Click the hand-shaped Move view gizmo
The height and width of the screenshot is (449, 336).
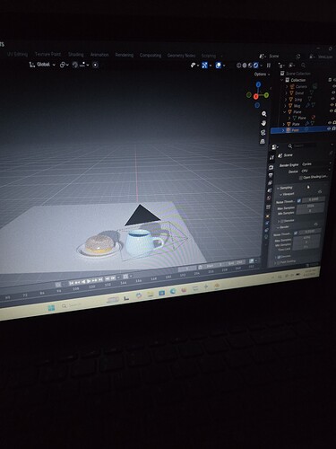tap(263, 123)
